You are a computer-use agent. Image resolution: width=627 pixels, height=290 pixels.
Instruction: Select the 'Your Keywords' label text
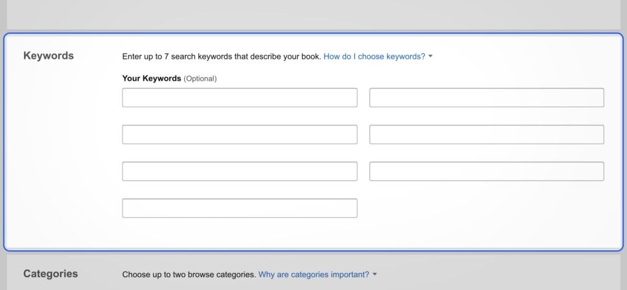[x=152, y=78]
